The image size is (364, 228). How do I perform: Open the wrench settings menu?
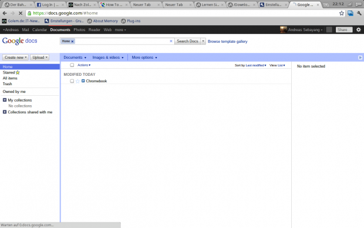pyautogui.click(x=359, y=14)
